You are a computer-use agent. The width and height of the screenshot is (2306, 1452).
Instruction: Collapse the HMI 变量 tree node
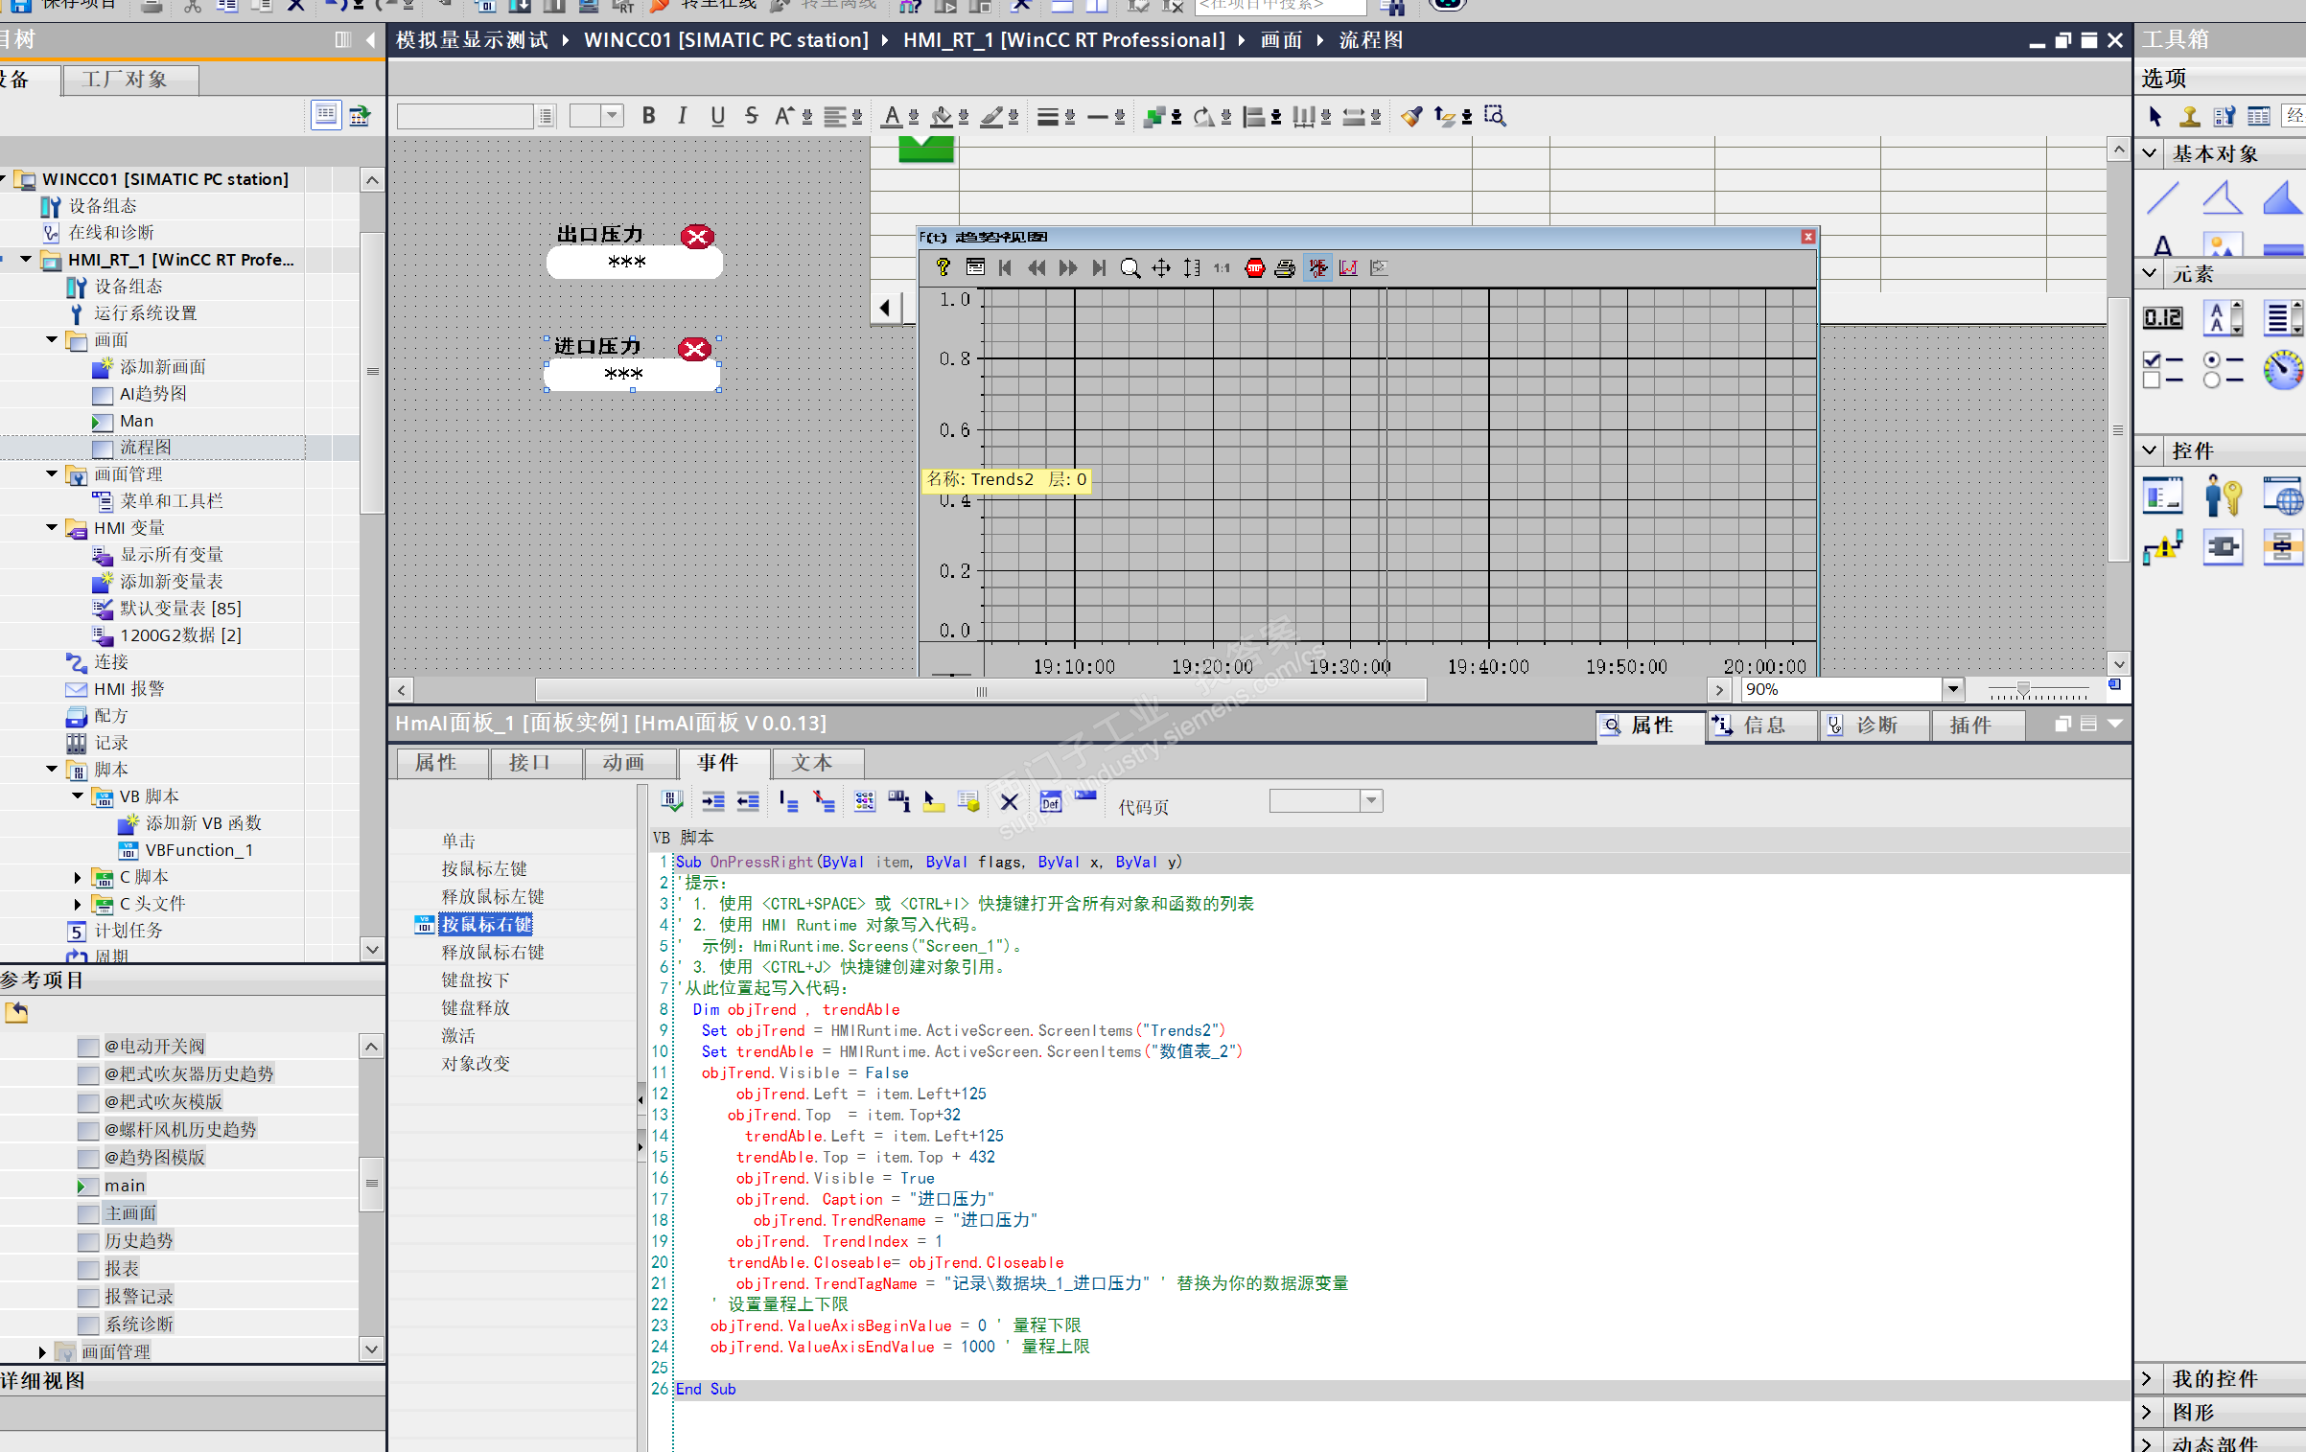[x=52, y=528]
